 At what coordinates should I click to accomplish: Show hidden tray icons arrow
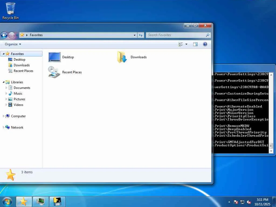click(229, 202)
